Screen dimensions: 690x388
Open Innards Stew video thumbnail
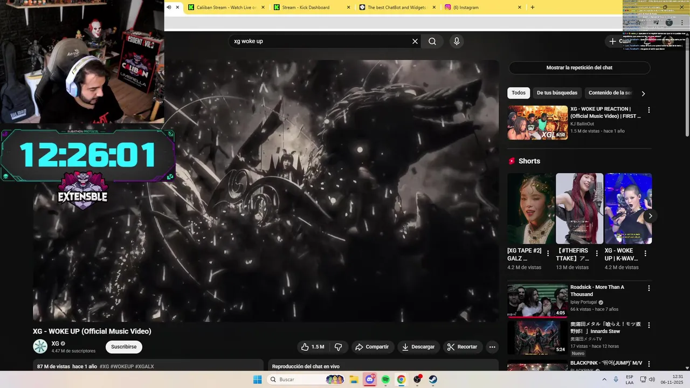tap(537, 338)
